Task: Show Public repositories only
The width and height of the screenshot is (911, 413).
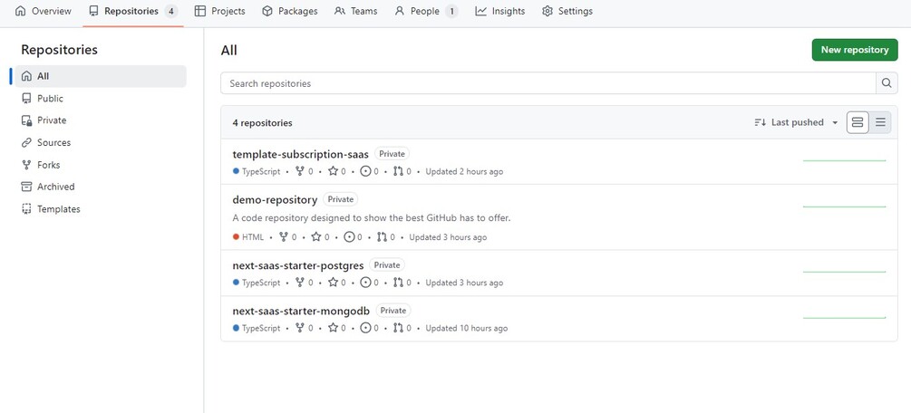Action: pyautogui.click(x=50, y=99)
